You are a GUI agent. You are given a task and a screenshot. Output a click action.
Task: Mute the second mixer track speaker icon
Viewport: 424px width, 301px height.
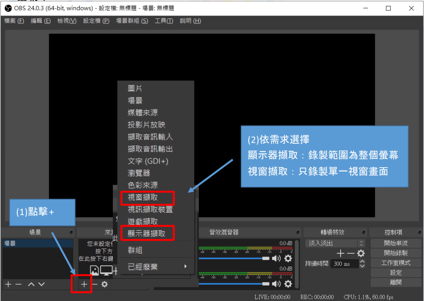point(276,284)
